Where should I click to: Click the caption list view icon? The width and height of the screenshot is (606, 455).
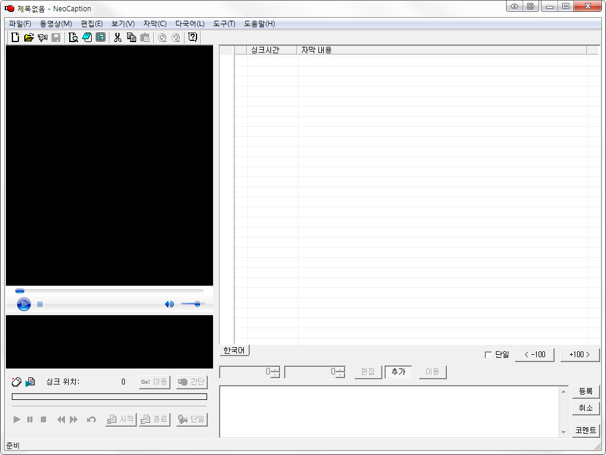tap(101, 37)
